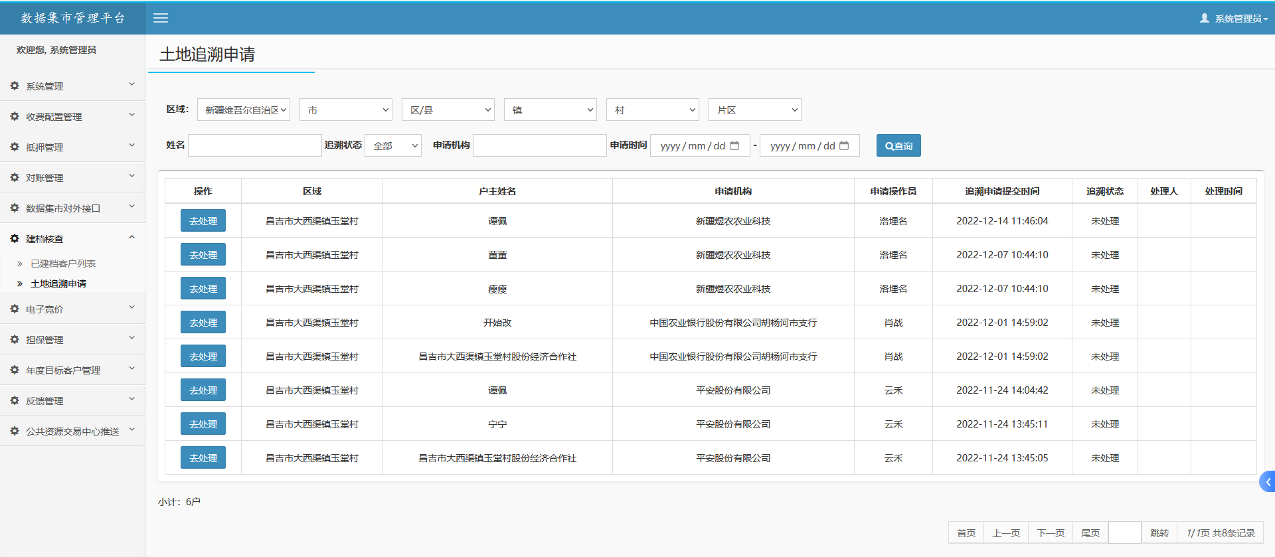
Task: Open 已建档客户列表 submenu item
Action: tap(63, 264)
